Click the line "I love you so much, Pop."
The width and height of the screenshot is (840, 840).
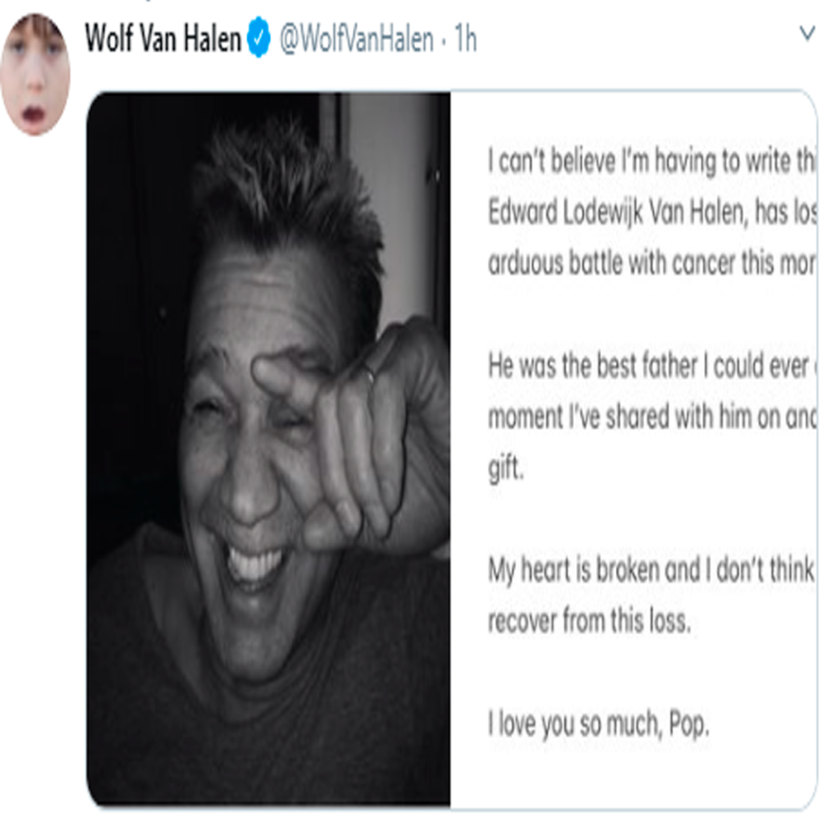pos(598,724)
